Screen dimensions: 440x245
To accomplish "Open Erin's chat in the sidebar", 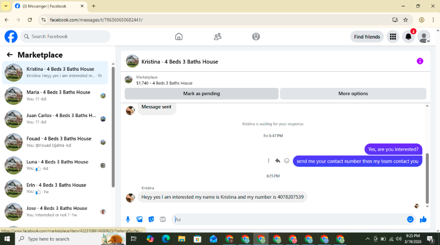I will pos(55,189).
